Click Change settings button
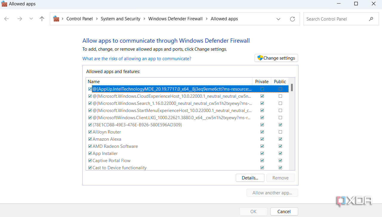 click(276, 58)
